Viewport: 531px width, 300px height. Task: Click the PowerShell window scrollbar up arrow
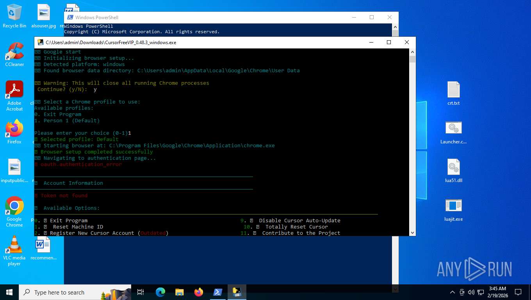coord(395,27)
